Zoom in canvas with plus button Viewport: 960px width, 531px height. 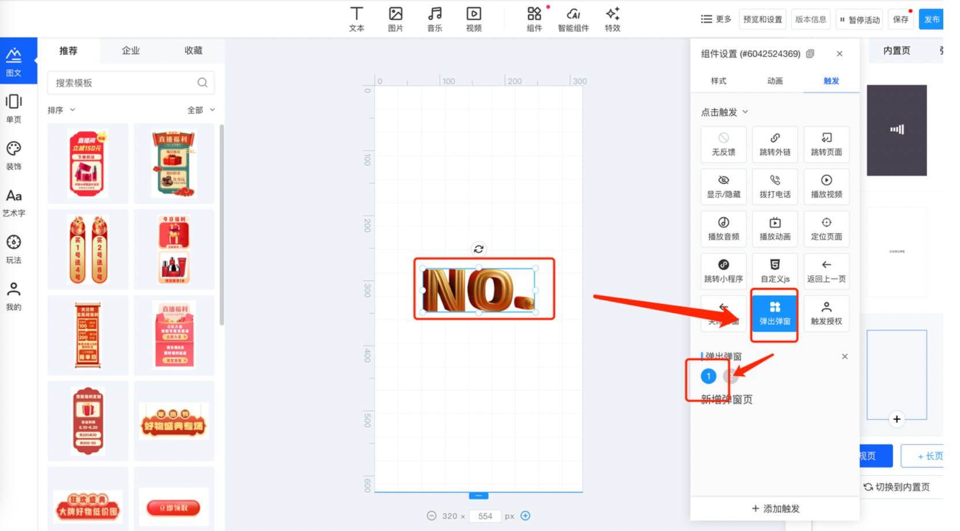pos(526,516)
